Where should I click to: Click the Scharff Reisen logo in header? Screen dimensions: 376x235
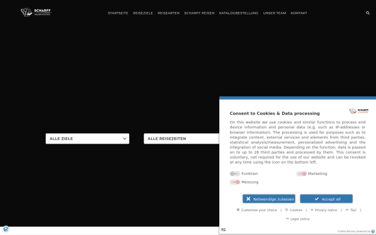click(x=36, y=12)
